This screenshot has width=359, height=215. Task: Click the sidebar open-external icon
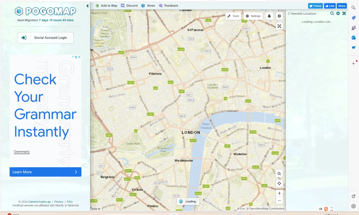point(353,196)
